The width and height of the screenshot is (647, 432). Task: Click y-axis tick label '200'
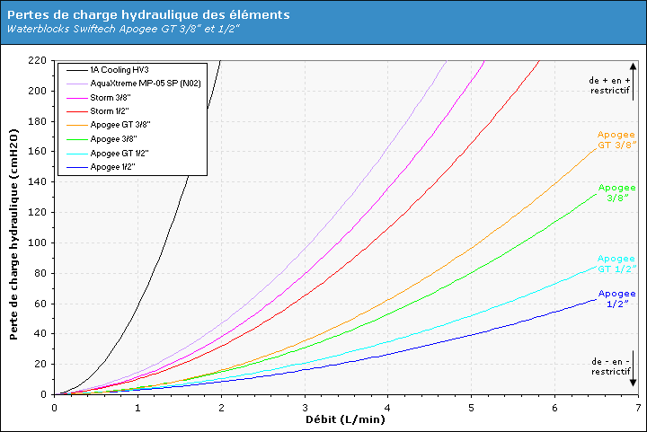(37, 91)
